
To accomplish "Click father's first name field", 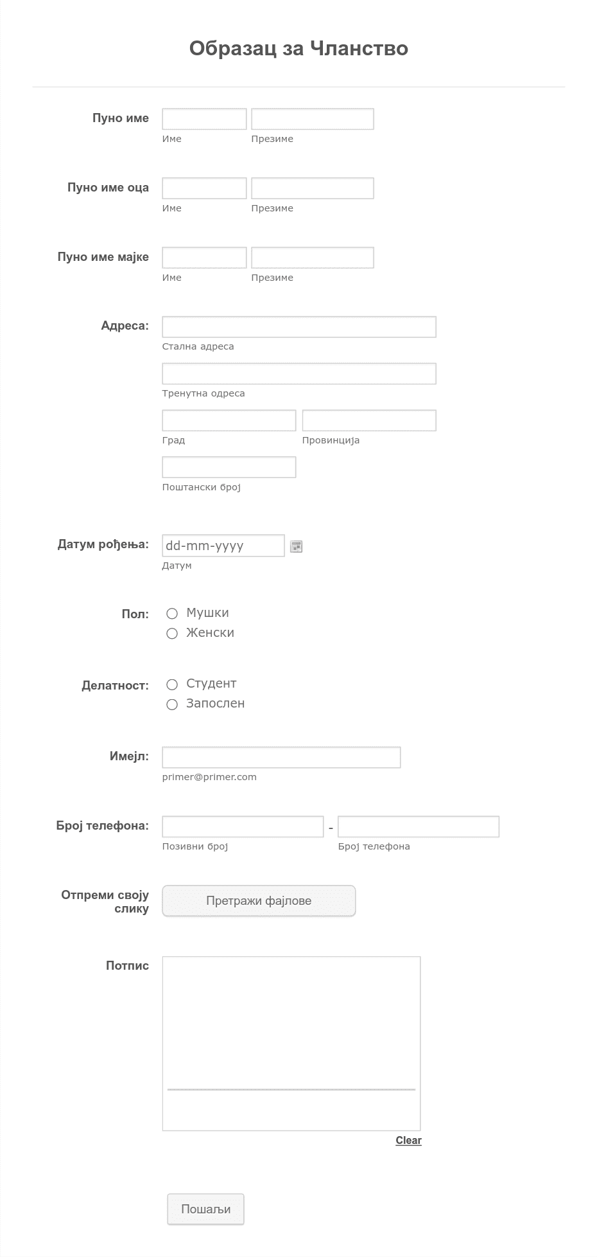I will click(x=204, y=188).
